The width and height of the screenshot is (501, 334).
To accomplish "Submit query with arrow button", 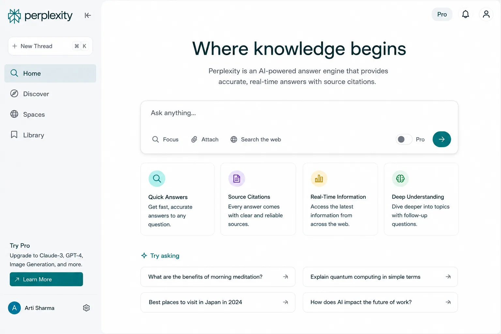I will [x=442, y=139].
